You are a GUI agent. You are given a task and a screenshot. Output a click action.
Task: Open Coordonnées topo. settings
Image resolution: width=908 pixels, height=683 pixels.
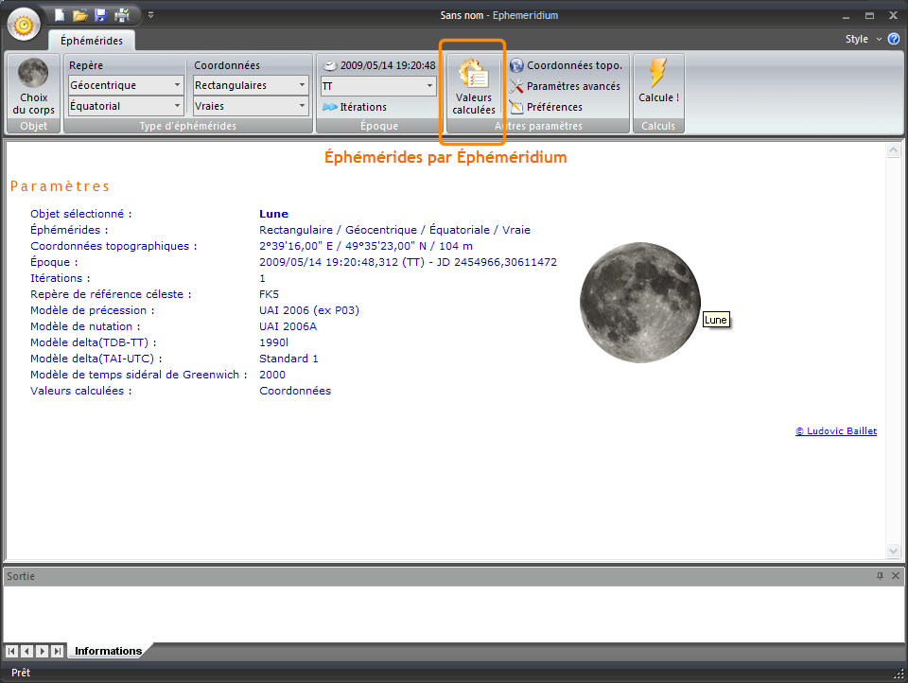pyautogui.click(x=566, y=65)
